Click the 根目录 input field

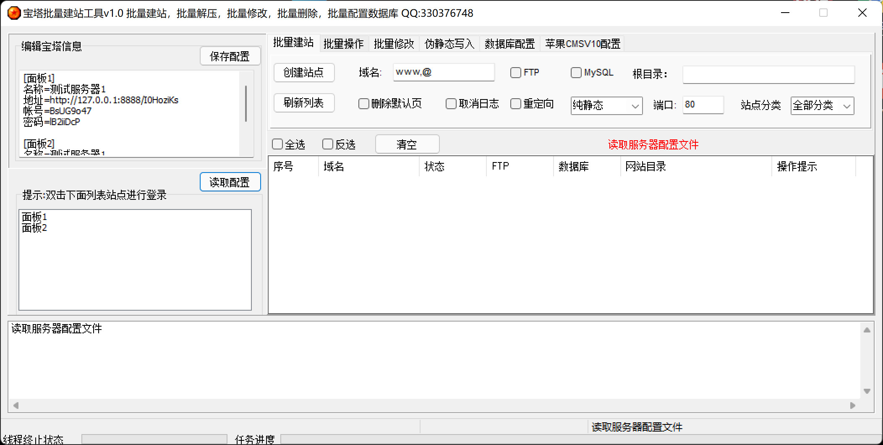[768, 75]
